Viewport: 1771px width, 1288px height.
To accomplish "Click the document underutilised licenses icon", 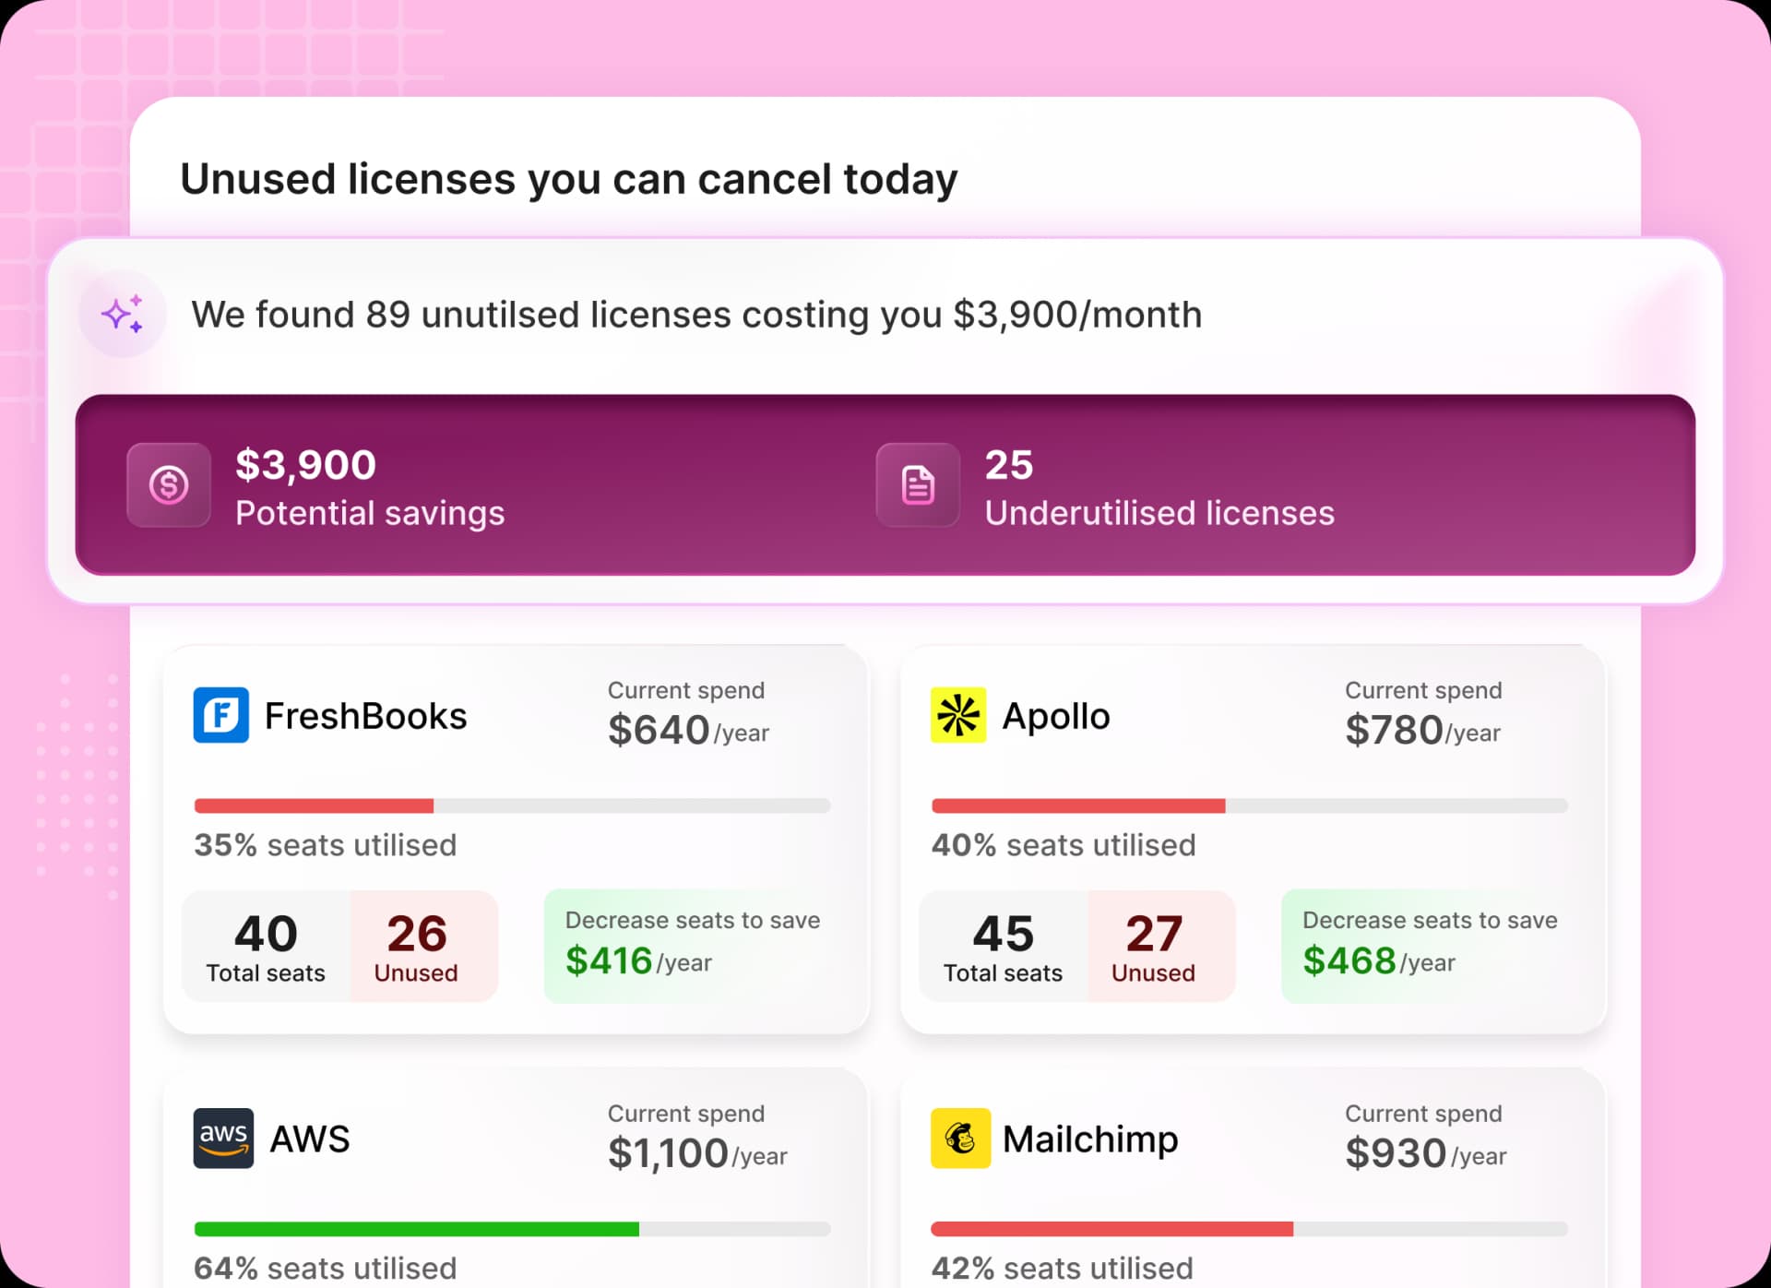I will pos(918,484).
